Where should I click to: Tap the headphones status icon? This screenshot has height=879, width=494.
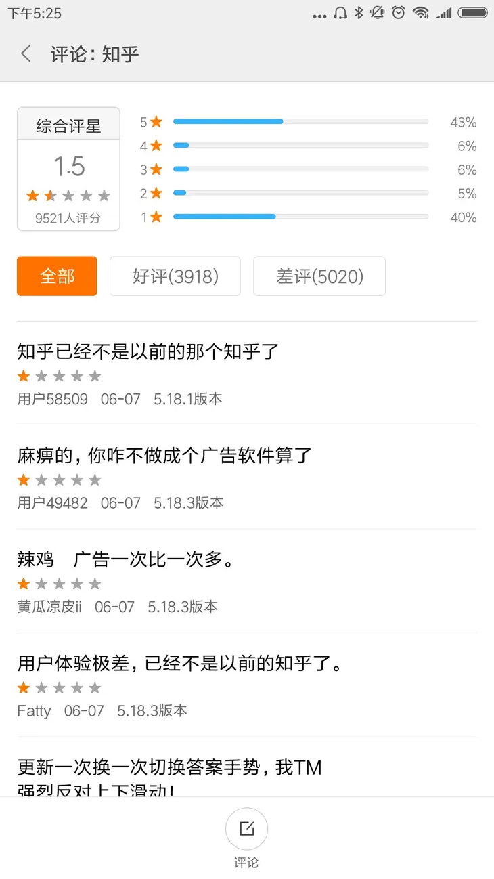coord(340,13)
